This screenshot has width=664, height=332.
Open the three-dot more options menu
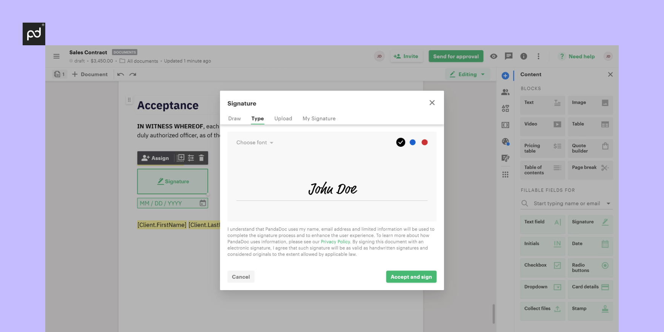[x=538, y=56]
